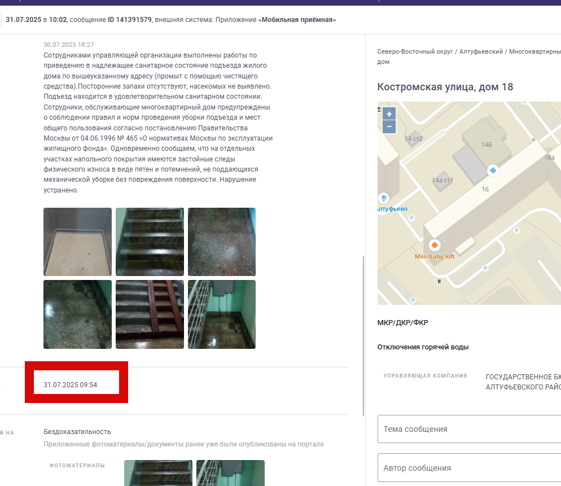Image resolution: width=561 pixels, height=486 pixels.
Task: Zoom in on the map
Action: (x=389, y=114)
